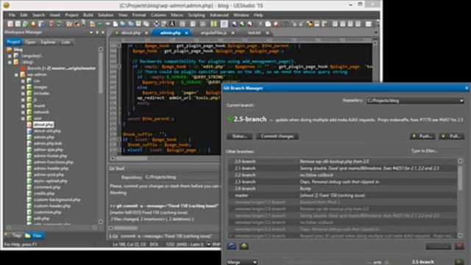The image size is (471, 265).
Task: Click the rightmost main toolbar icon
Action: pos(368,24)
